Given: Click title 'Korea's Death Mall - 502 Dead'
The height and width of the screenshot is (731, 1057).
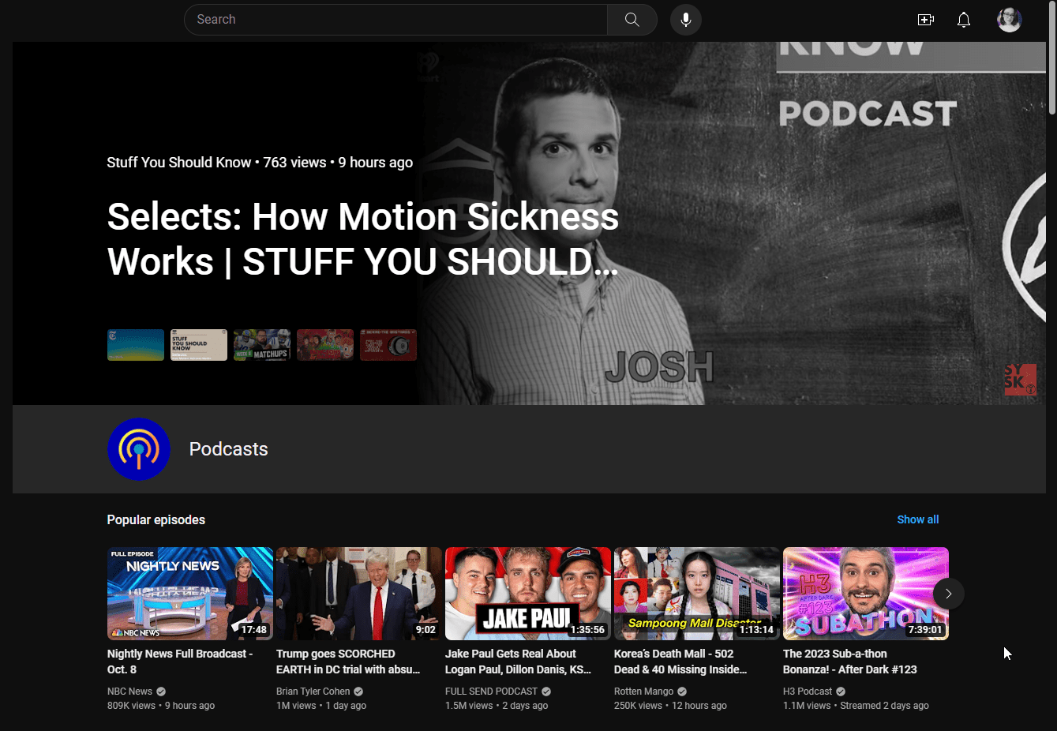Looking at the screenshot, I should [680, 662].
